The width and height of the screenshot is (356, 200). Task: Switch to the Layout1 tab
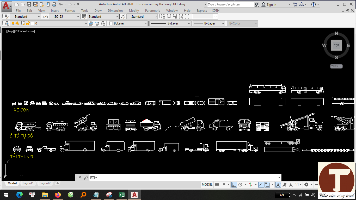click(28, 183)
